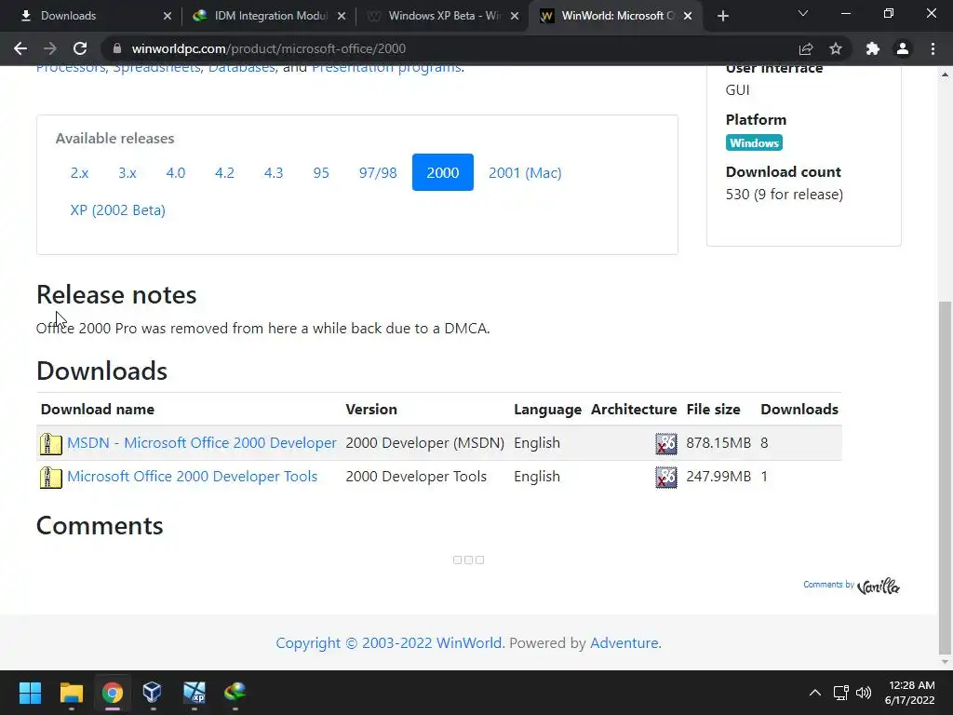Click zip icon beside Office Developer Tools
The image size is (953, 715).
[50, 478]
